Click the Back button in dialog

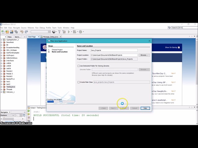click(103, 108)
